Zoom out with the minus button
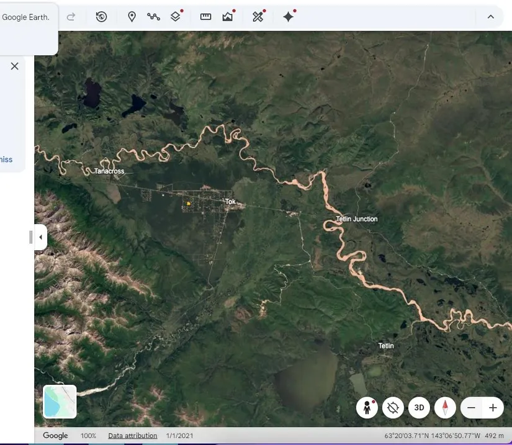The height and width of the screenshot is (445, 512). click(x=472, y=408)
